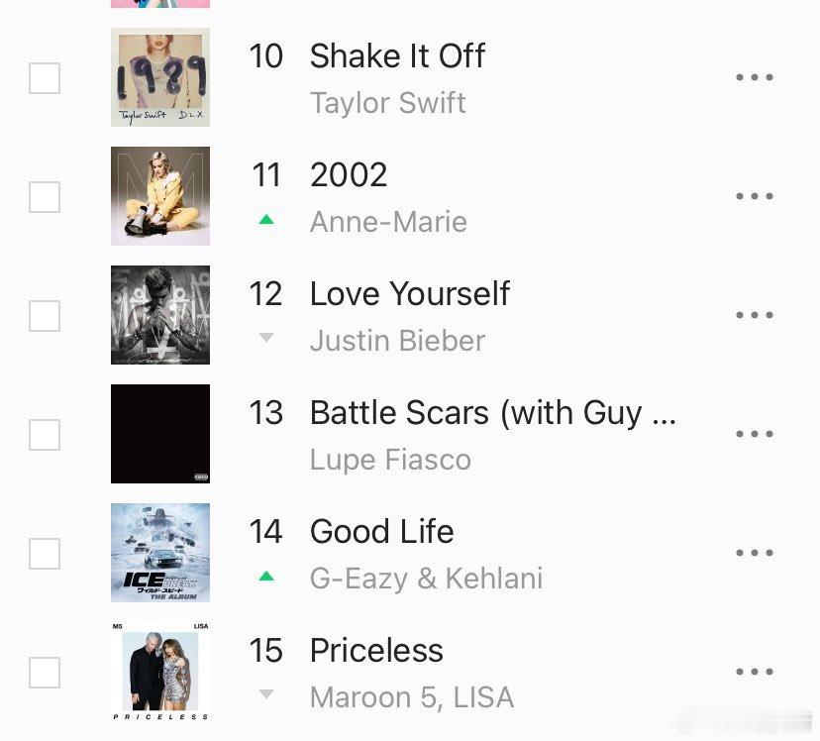Open more options for Shake It Off

(x=754, y=77)
